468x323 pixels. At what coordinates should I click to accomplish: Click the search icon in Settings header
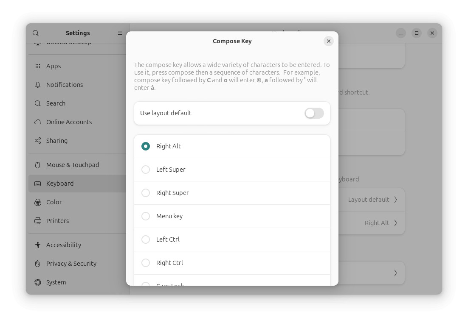coord(36,33)
